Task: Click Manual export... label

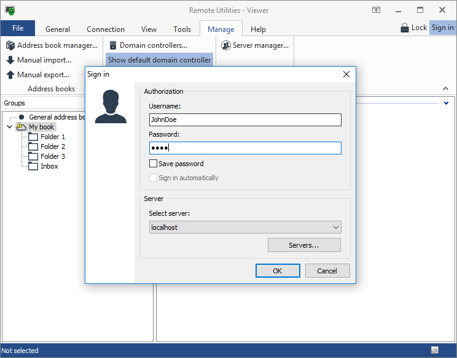Action: point(44,75)
